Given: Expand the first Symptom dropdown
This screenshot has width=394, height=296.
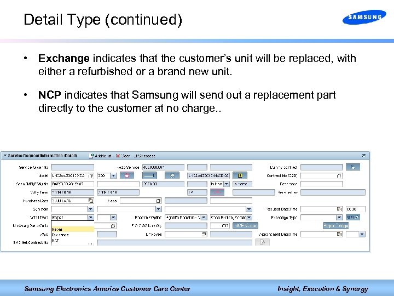Looking at the screenshot, I should (x=91, y=209).
